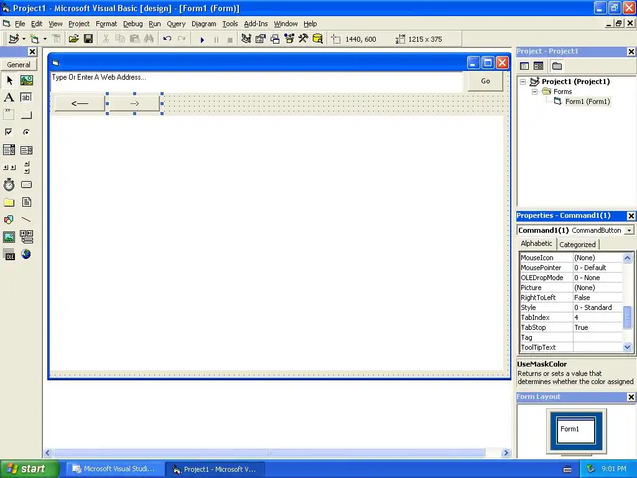
Task: Click the General toolbox tab button
Action: [19, 65]
